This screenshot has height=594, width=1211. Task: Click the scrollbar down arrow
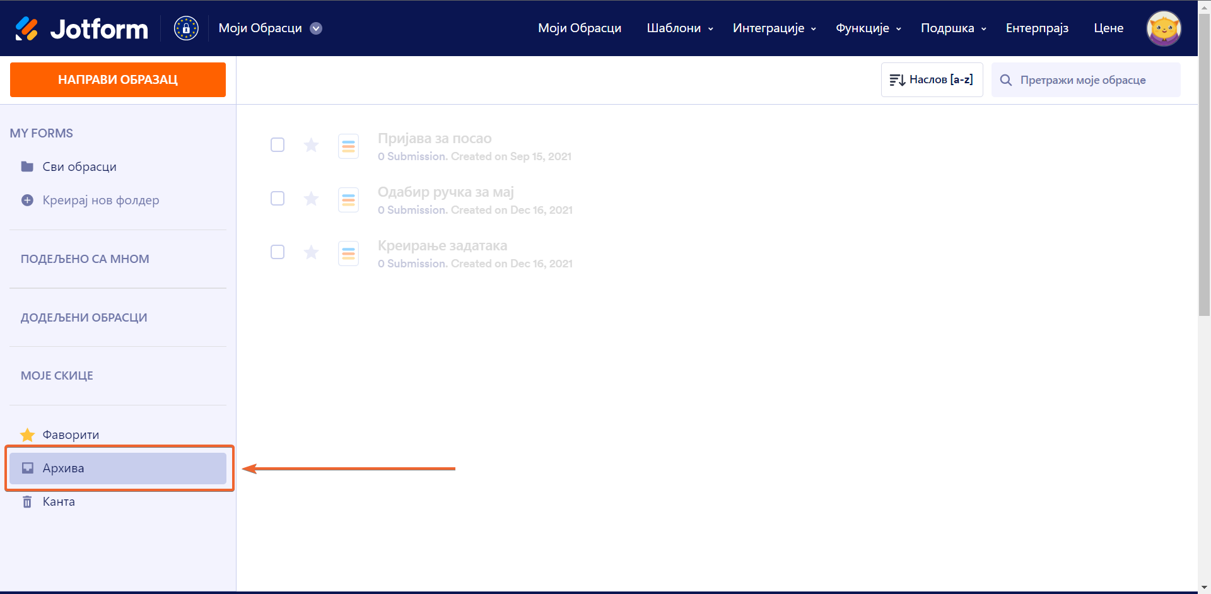tap(1204, 588)
